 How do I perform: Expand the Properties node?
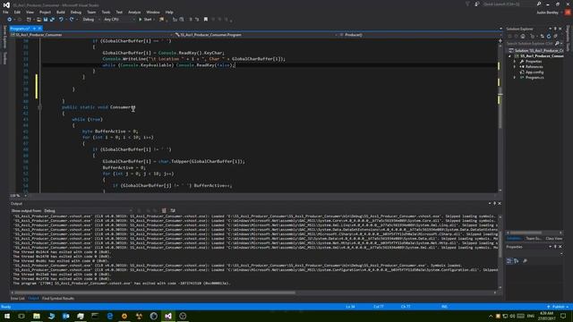(x=515, y=62)
